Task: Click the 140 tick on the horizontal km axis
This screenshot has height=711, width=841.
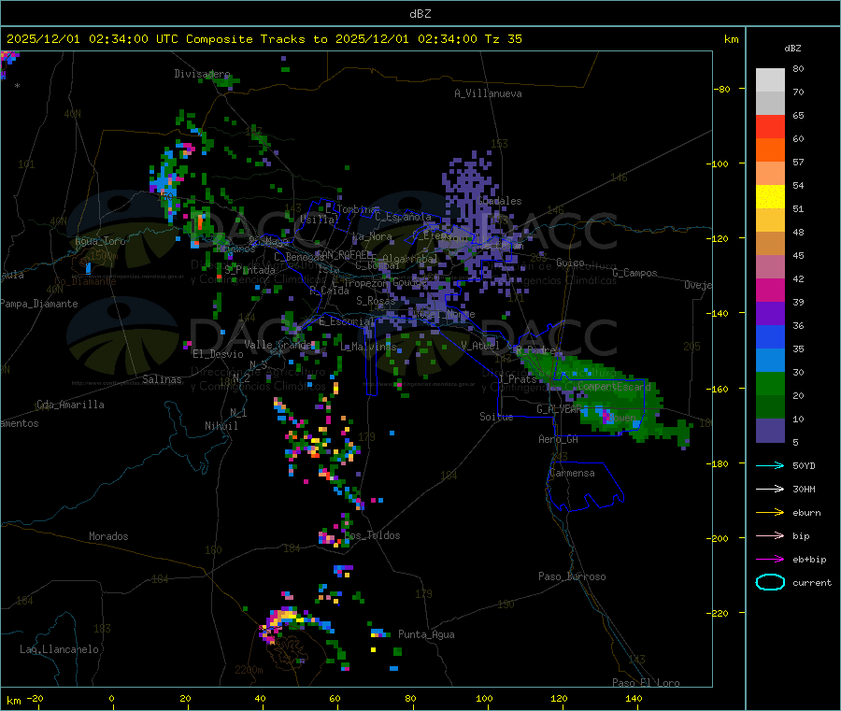Action: (634, 699)
